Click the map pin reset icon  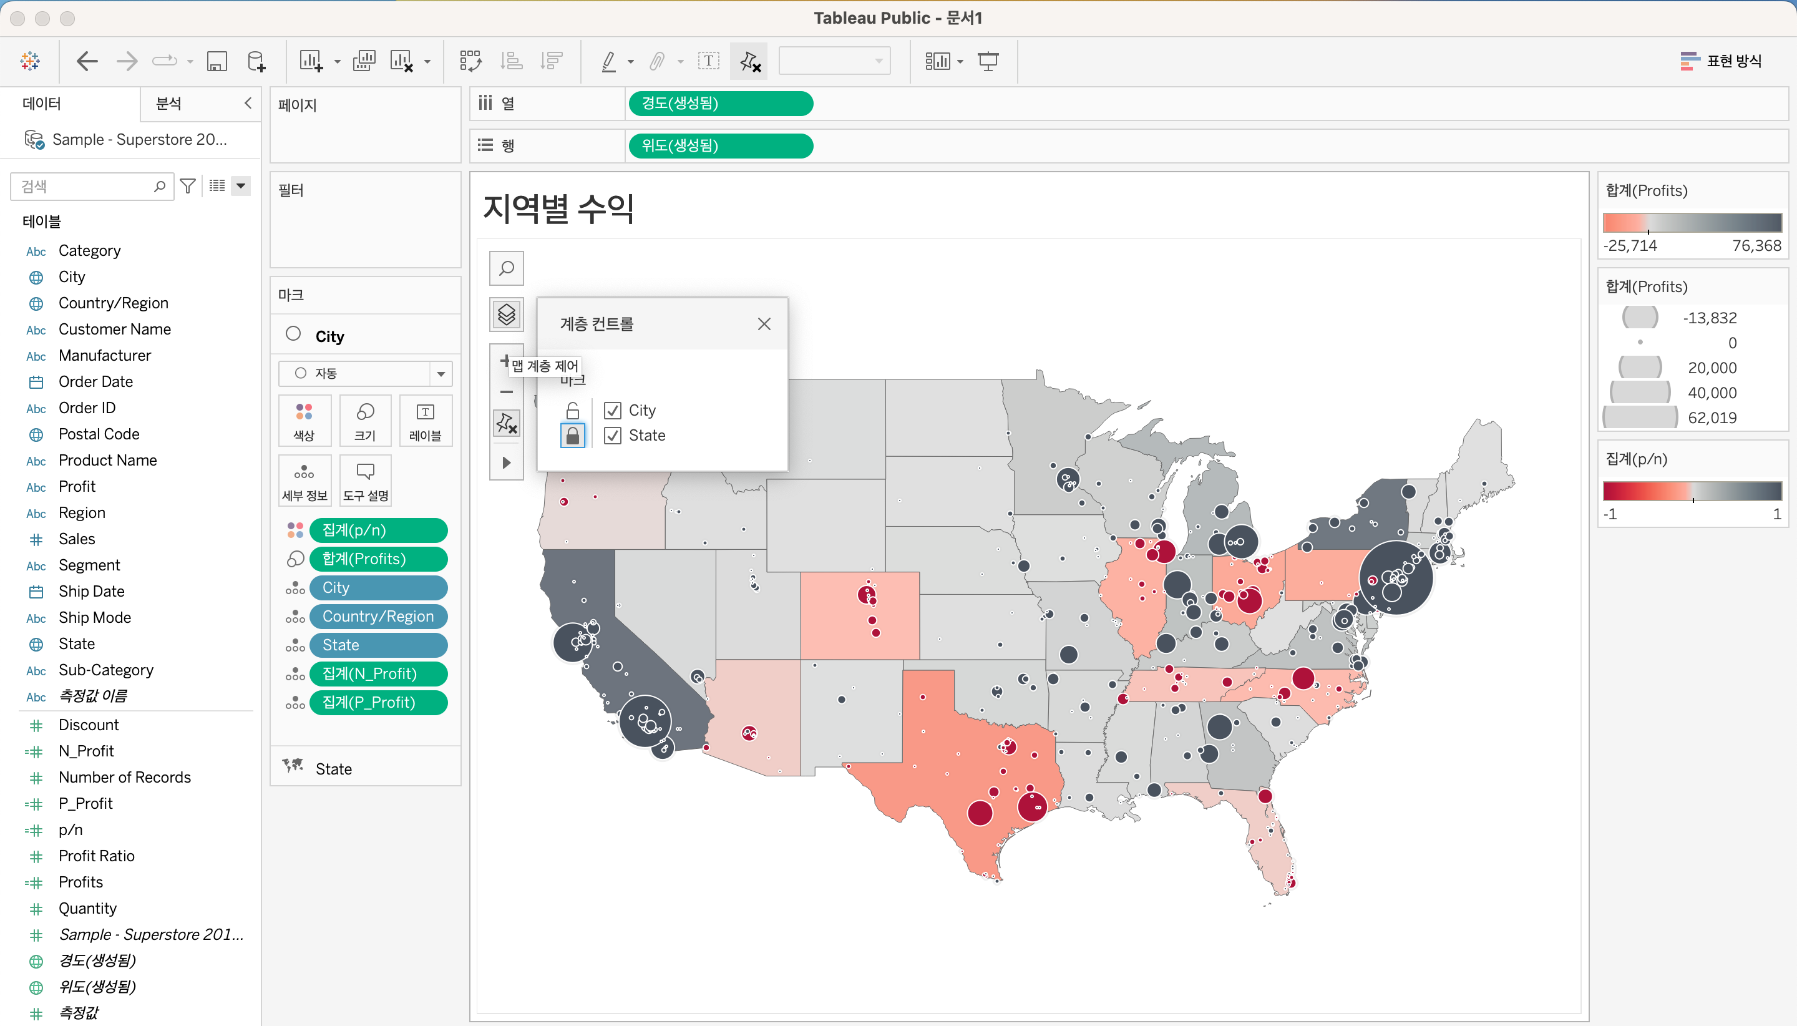pyautogui.click(x=507, y=424)
